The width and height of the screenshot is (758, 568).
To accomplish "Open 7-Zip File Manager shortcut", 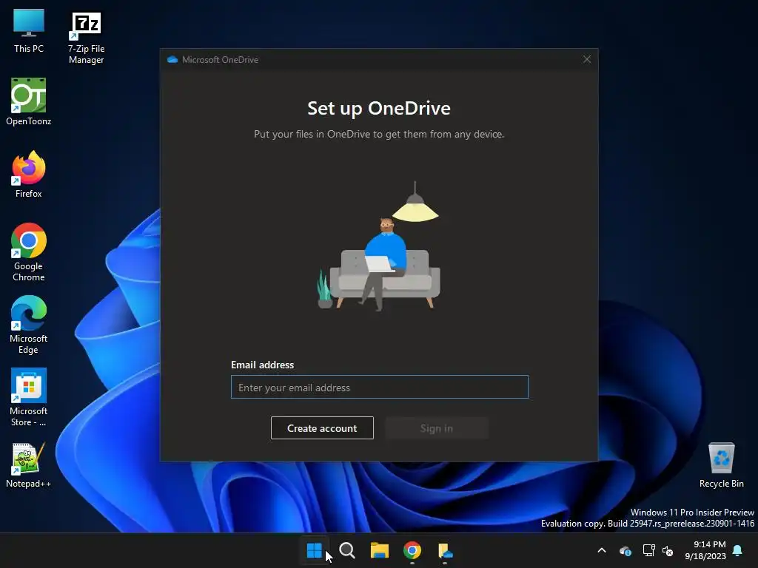I will click(x=86, y=38).
